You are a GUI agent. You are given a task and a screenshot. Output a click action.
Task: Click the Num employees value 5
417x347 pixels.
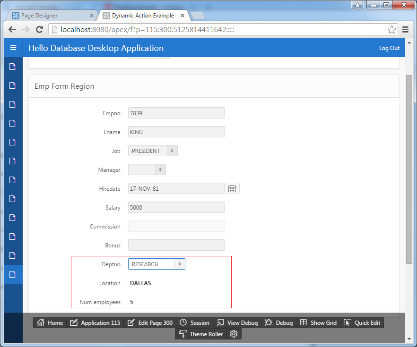[131, 302]
